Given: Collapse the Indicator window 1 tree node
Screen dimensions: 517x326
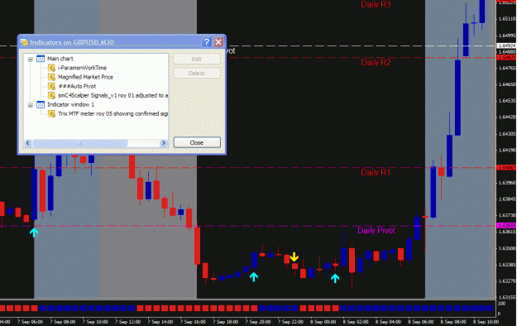Looking at the screenshot, I should 31,105.
